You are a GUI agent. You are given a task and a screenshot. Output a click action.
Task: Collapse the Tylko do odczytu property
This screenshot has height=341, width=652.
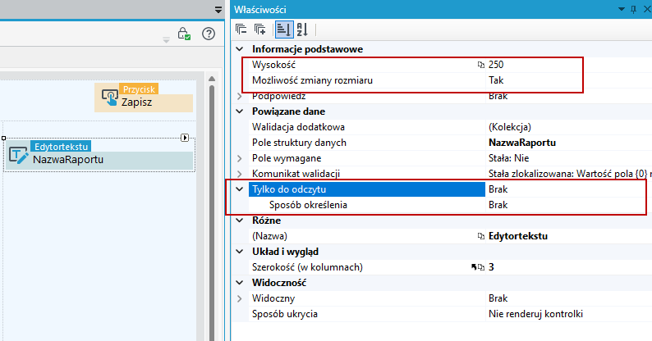point(240,189)
